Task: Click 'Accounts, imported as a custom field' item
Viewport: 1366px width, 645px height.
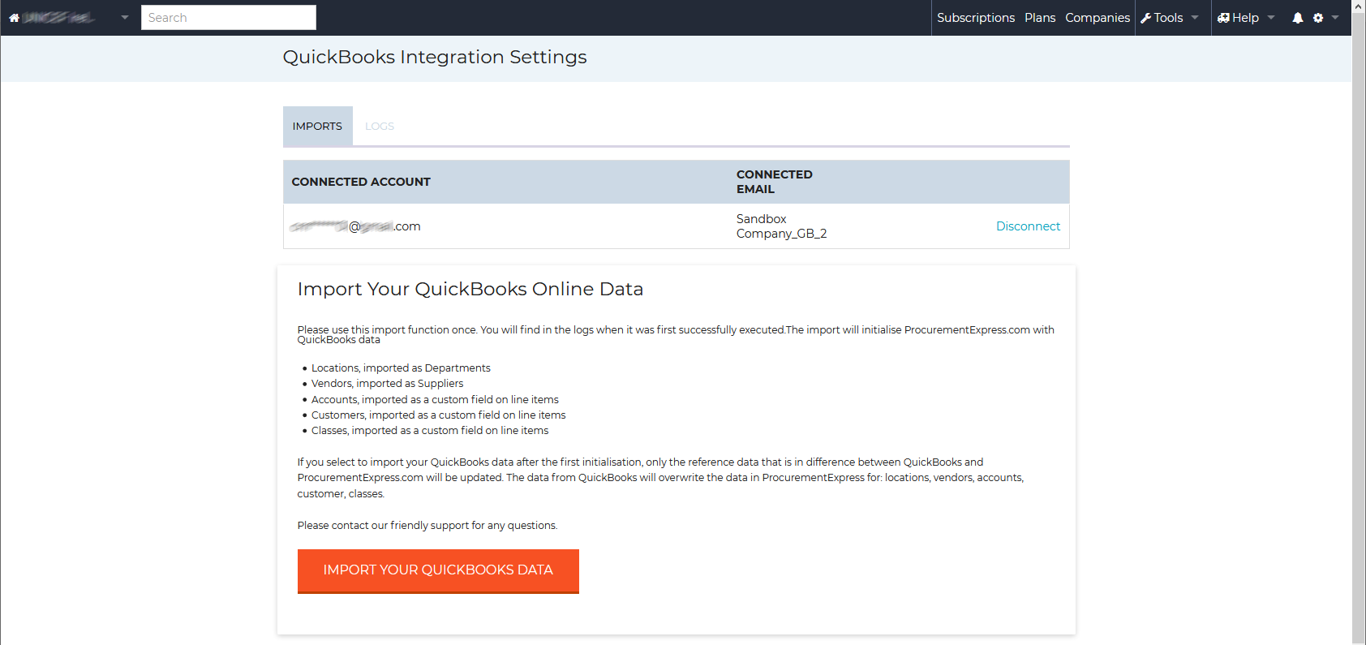Action: (435, 400)
